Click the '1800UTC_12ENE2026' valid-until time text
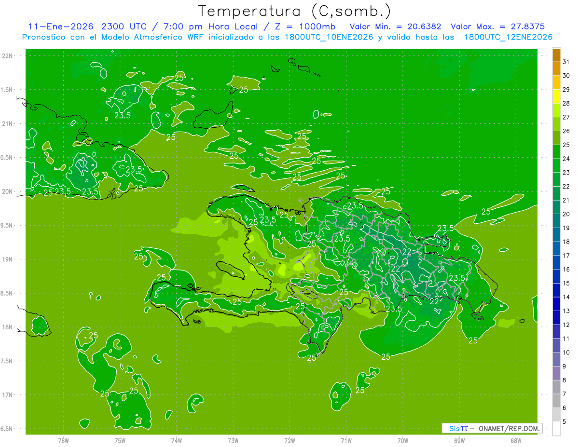579x447 pixels. (508, 37)
